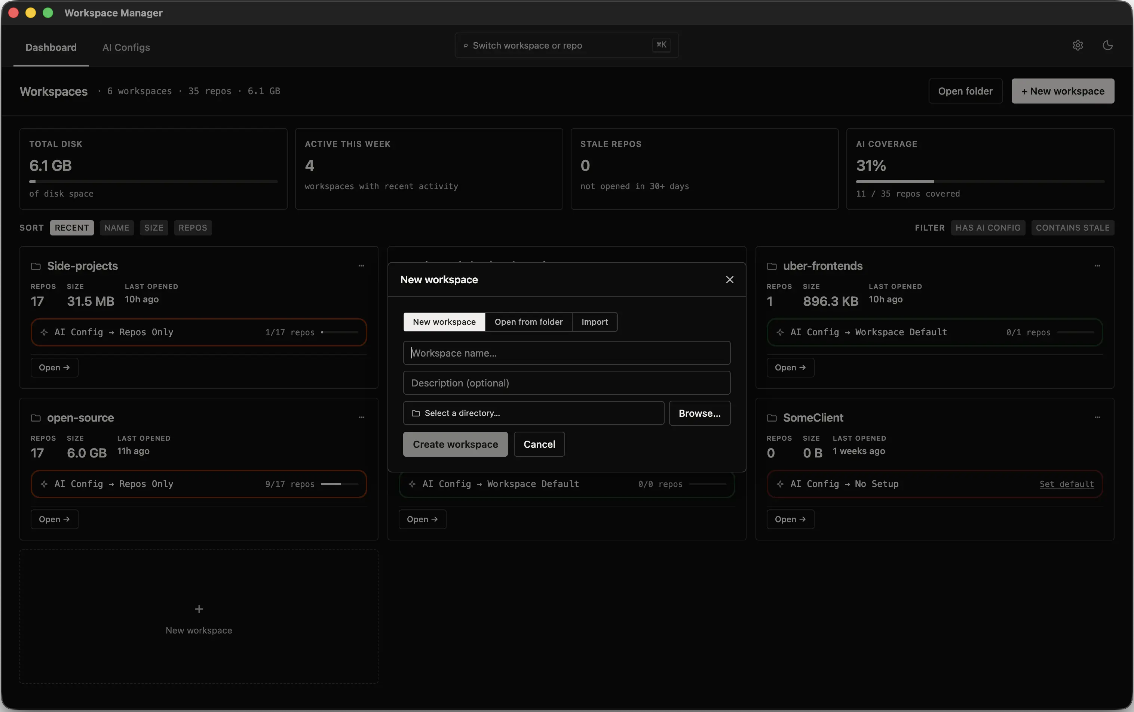
Task: Click the open-source workspace title
Action: [80, 417]
